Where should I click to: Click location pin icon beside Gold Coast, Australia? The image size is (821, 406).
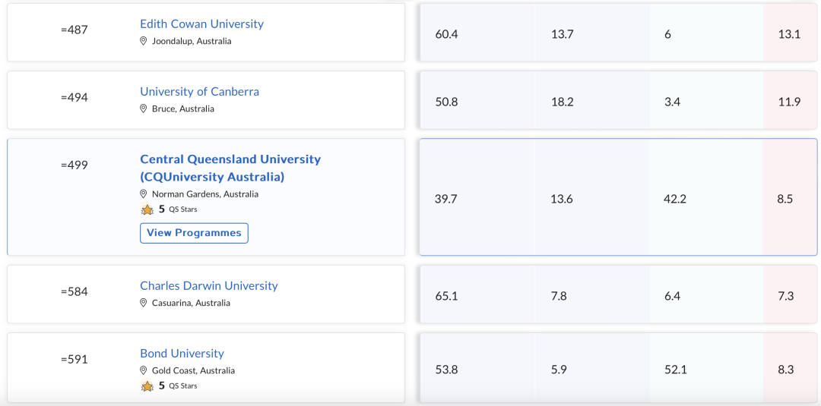coord(143,370)
